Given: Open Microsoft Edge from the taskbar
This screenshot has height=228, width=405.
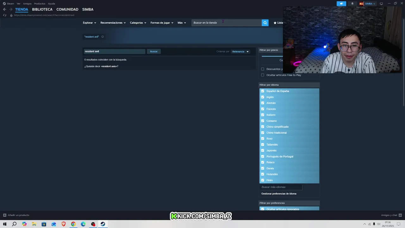Looking at the screenshot, I should click(83, 224).
